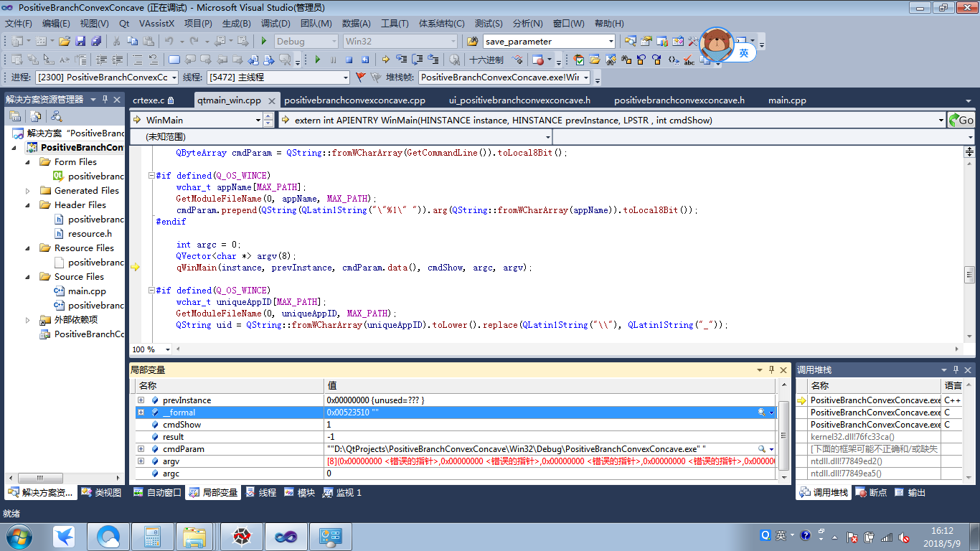Switch to the 断点 tab

tap(871, 493)
